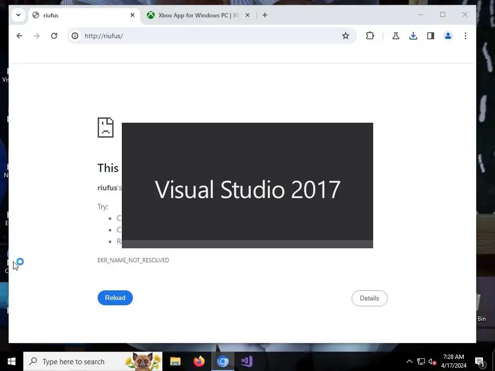
Task: Click the ERR_NAME_NOT_RESOLVED error text
Action: tap(133, 260)
